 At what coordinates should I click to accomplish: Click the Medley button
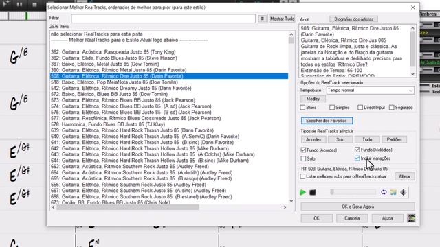click(313, 99)
